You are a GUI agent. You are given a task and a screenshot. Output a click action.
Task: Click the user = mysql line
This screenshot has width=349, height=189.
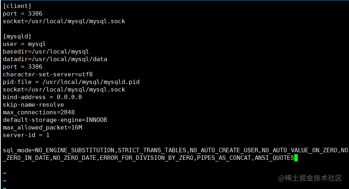pyautogui.click(x=24, y=44)
